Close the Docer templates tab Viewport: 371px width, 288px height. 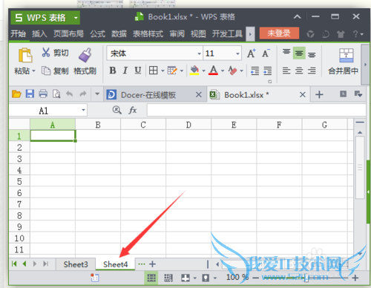pyautogui.click(x=199, y=95)
